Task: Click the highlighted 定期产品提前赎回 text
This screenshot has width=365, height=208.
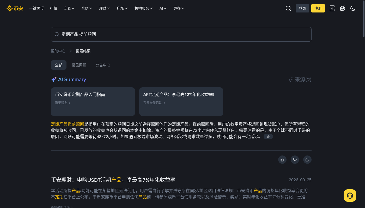Action: click(x=68, y=124)
